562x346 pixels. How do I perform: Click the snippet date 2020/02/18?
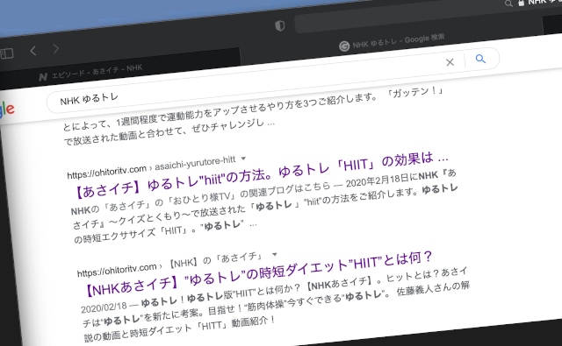tap(104, 307)
